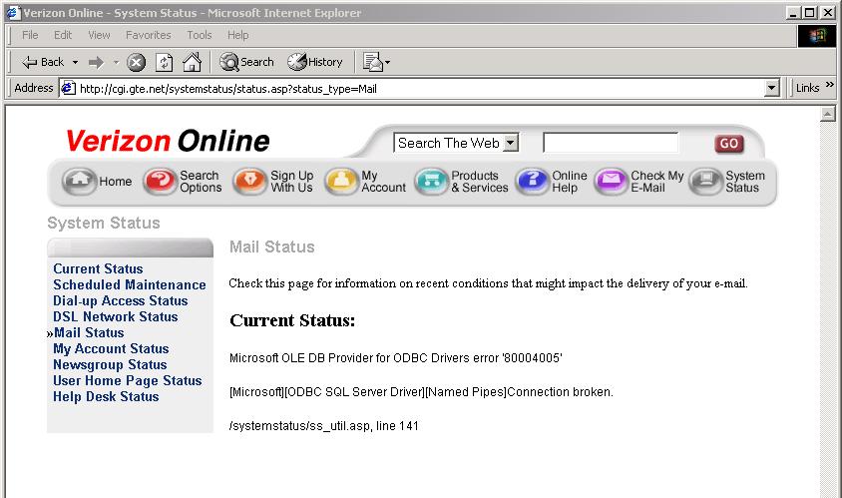Click the Search Options nav icon
This screenshot has width=842, height=498.
coord(160,181)
